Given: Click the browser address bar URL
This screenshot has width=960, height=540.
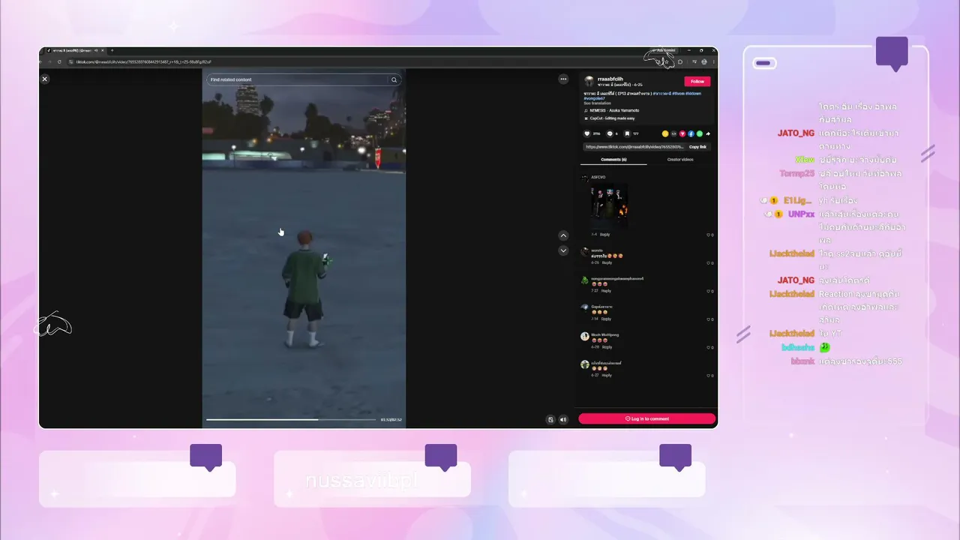Looking at the screenshot, I should [144, 61].
